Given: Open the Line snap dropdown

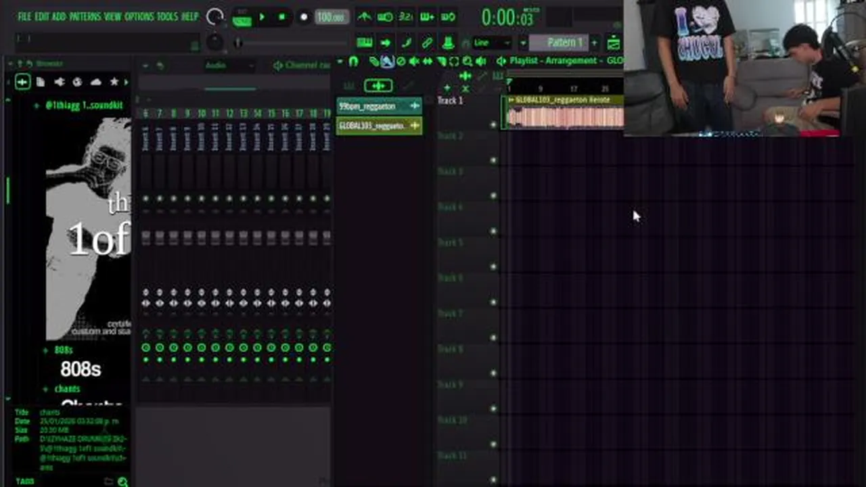Looking at the screenshot, I should coord(492,43).
